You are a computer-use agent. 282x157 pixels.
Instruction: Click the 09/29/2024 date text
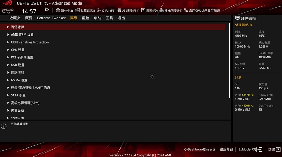coord(8,10)
